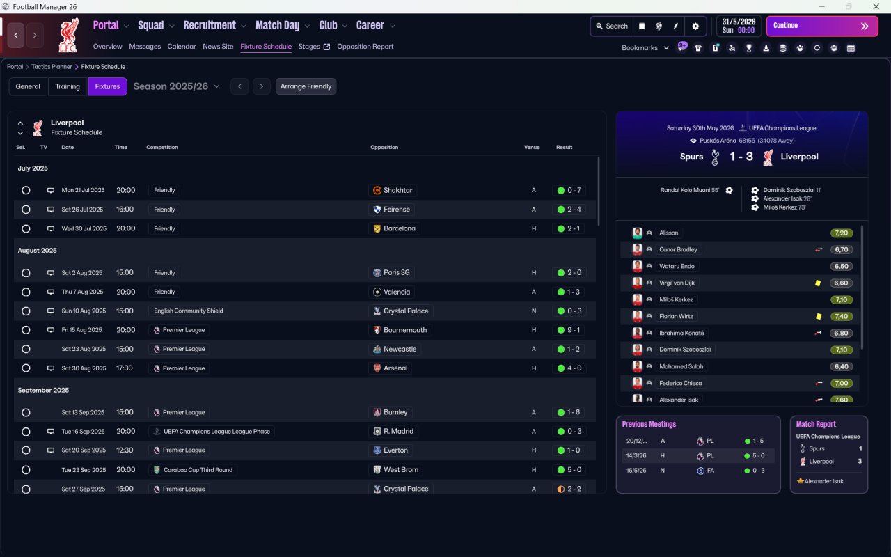The width and height of the screenshot is (891, 557).
Task: Open the Messages sub-tab
Action: (x=145, y=47)
